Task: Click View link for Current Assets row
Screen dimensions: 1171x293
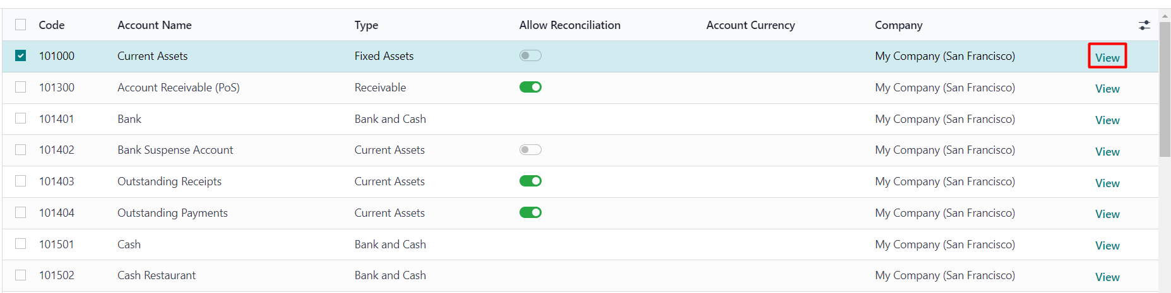Action: point(1107,57)
